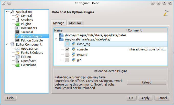Switch to the Manage tab
Viewport: 174px width, 105px height.
click(59, 23)
